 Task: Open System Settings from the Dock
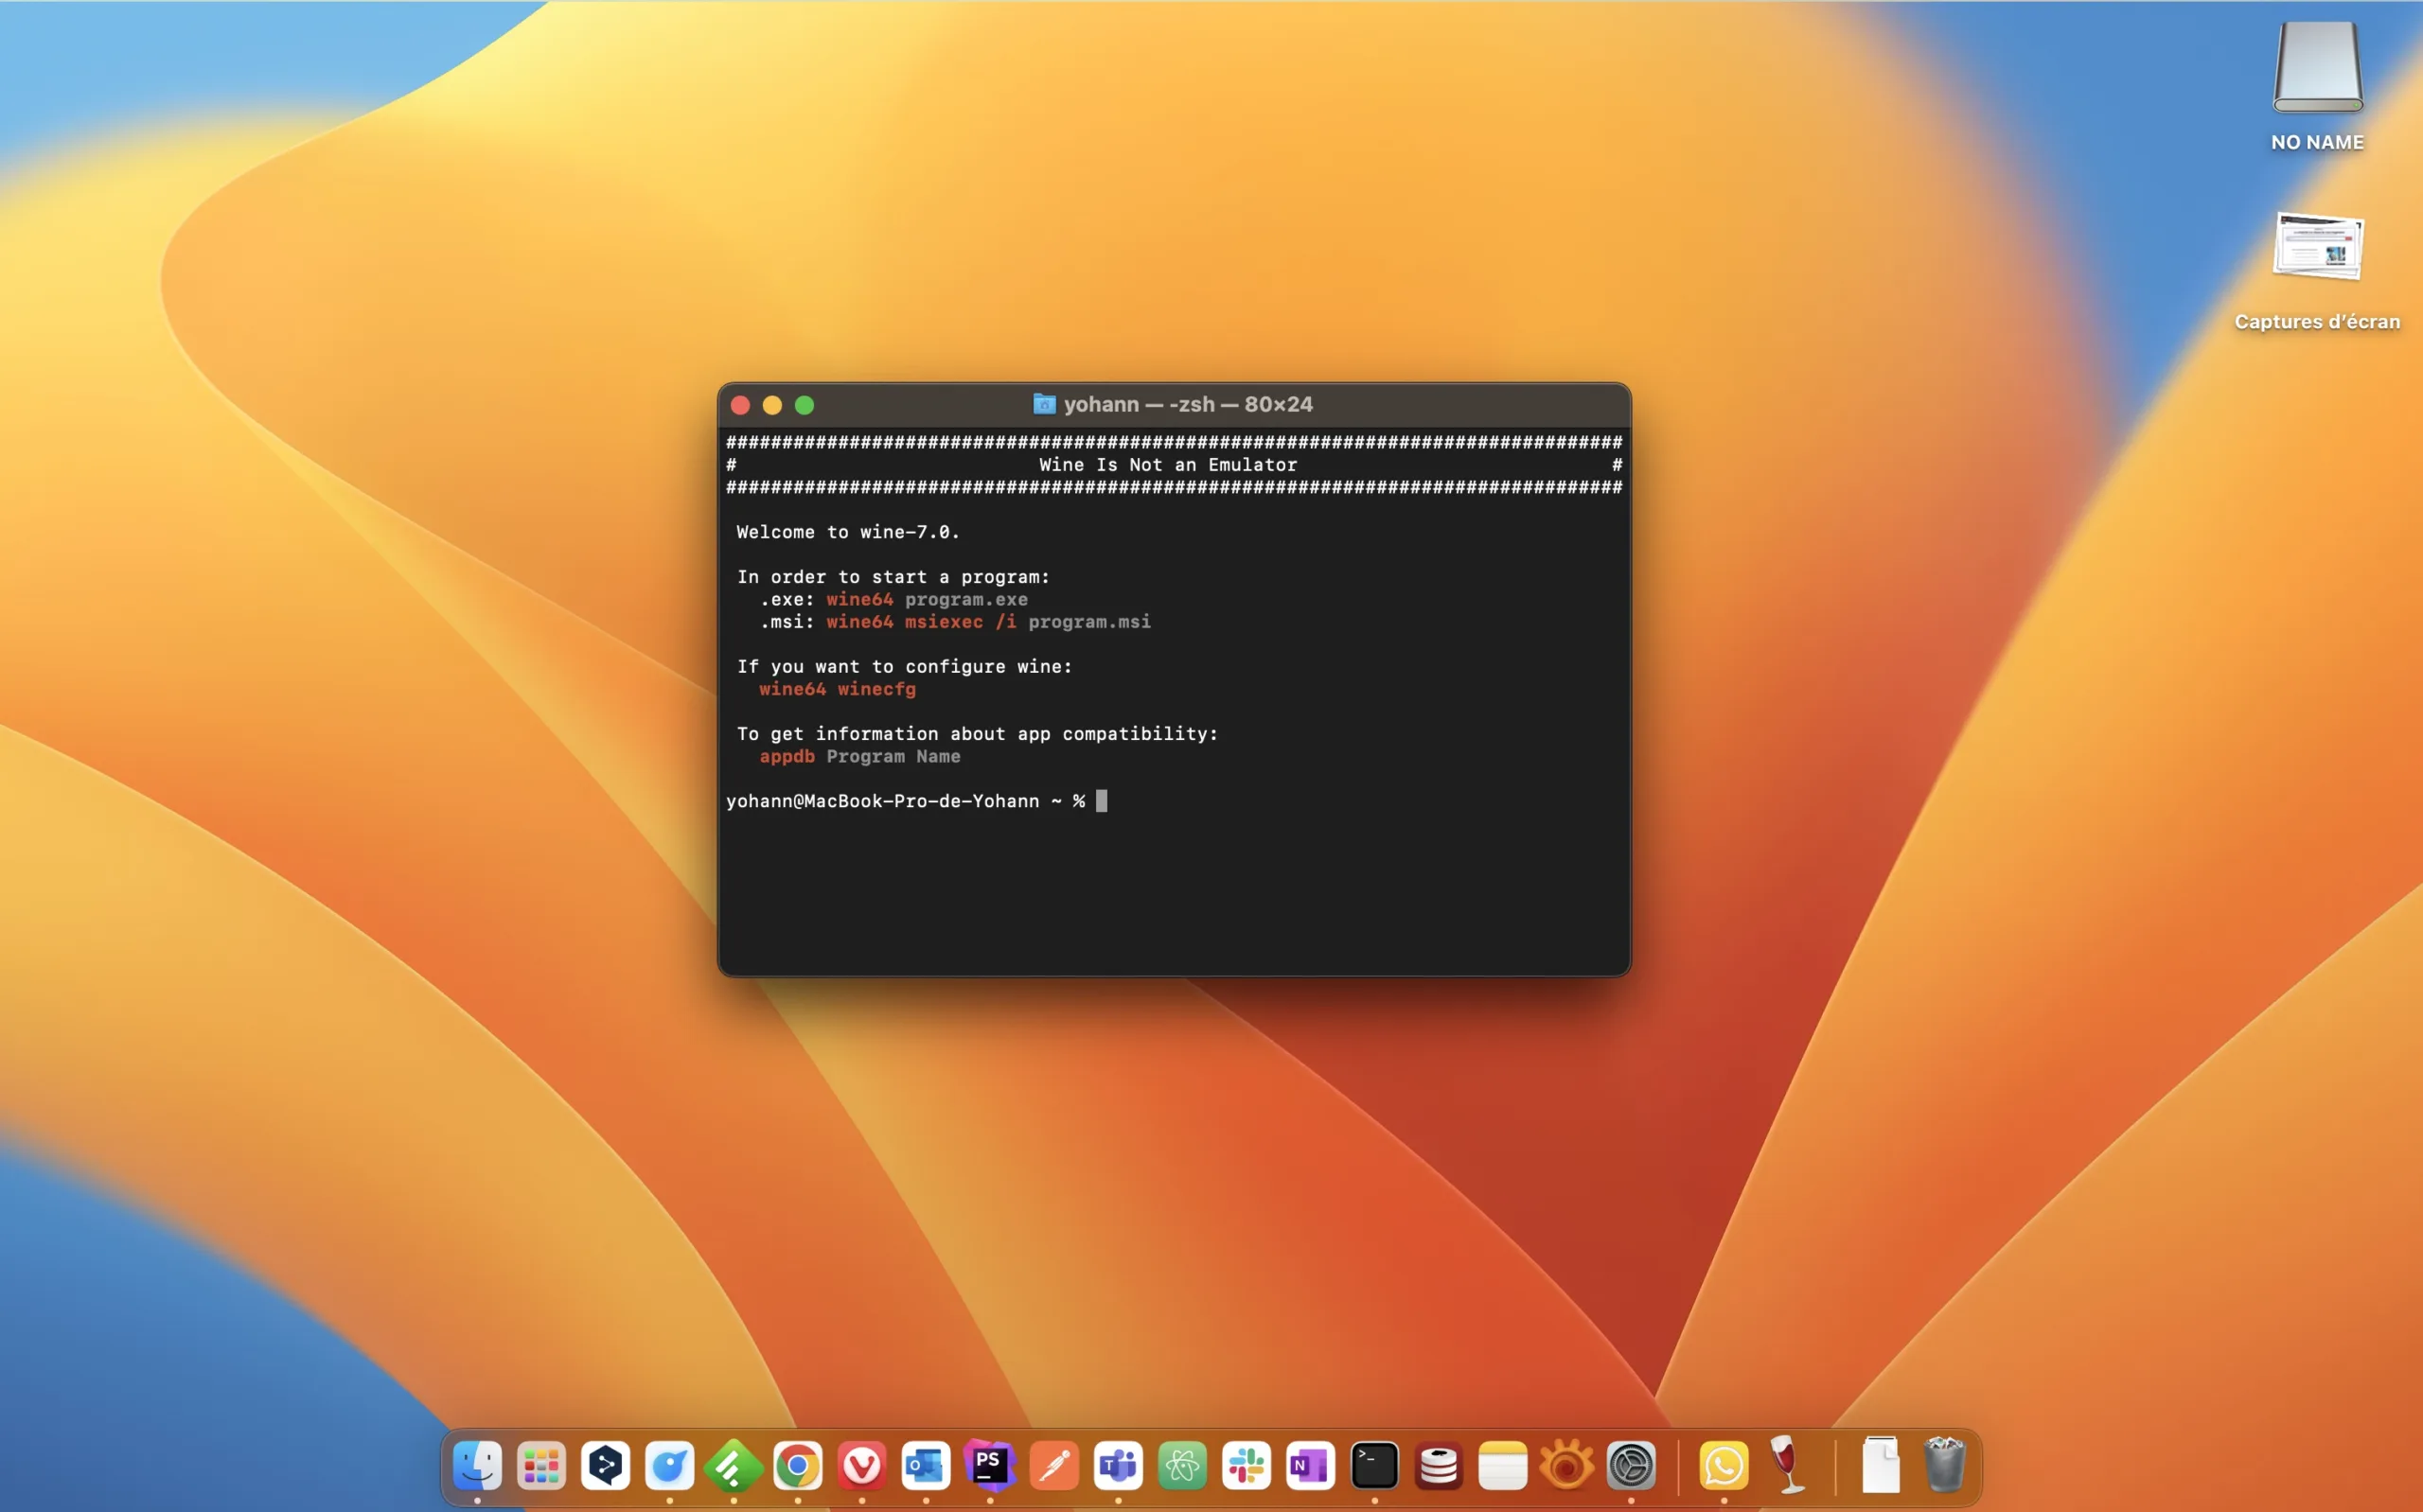pyautogui.click(x=1630, y=1466)
